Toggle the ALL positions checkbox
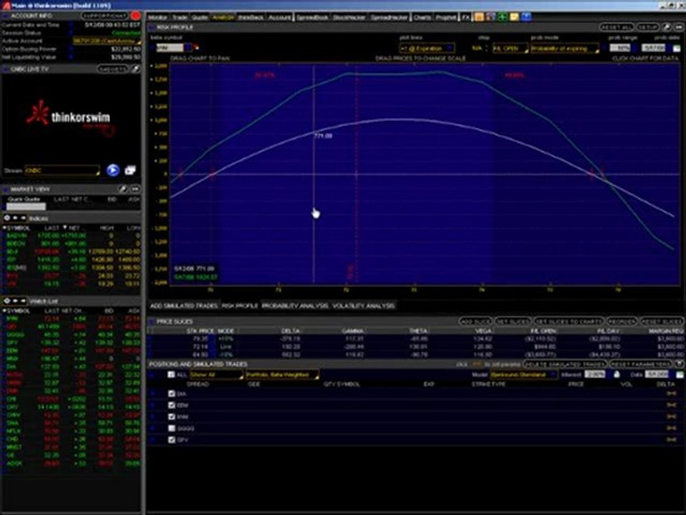The height and width of the screenshot is (515, 686). point(171,374)
